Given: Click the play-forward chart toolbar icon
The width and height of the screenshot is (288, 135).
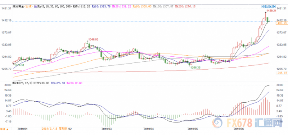Looking at the screenshot, I should coord(270,6).
